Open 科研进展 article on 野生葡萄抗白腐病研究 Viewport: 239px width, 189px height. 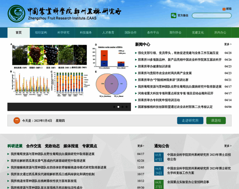coord(53,154)
